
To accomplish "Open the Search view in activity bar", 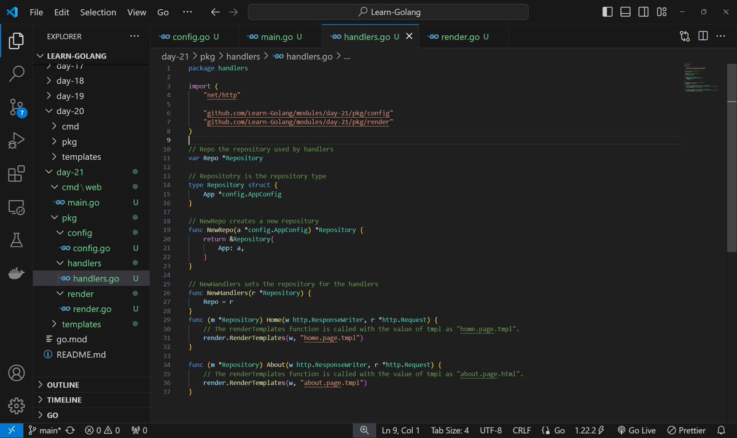I will (x=17, y=74).
